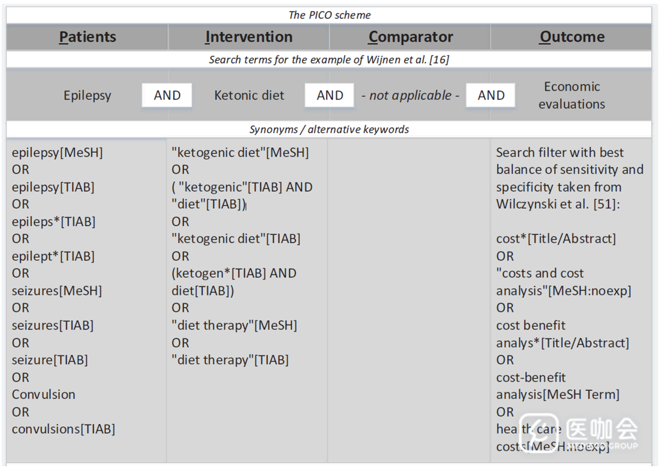Click the "ketogenic diet"[MeSH] keyword
This screenshot has height=469, width=659.
click(x=240, y=153)
